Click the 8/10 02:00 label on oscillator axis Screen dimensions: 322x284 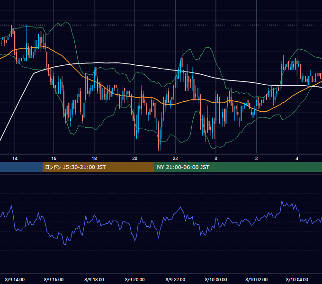click(256, 279)
